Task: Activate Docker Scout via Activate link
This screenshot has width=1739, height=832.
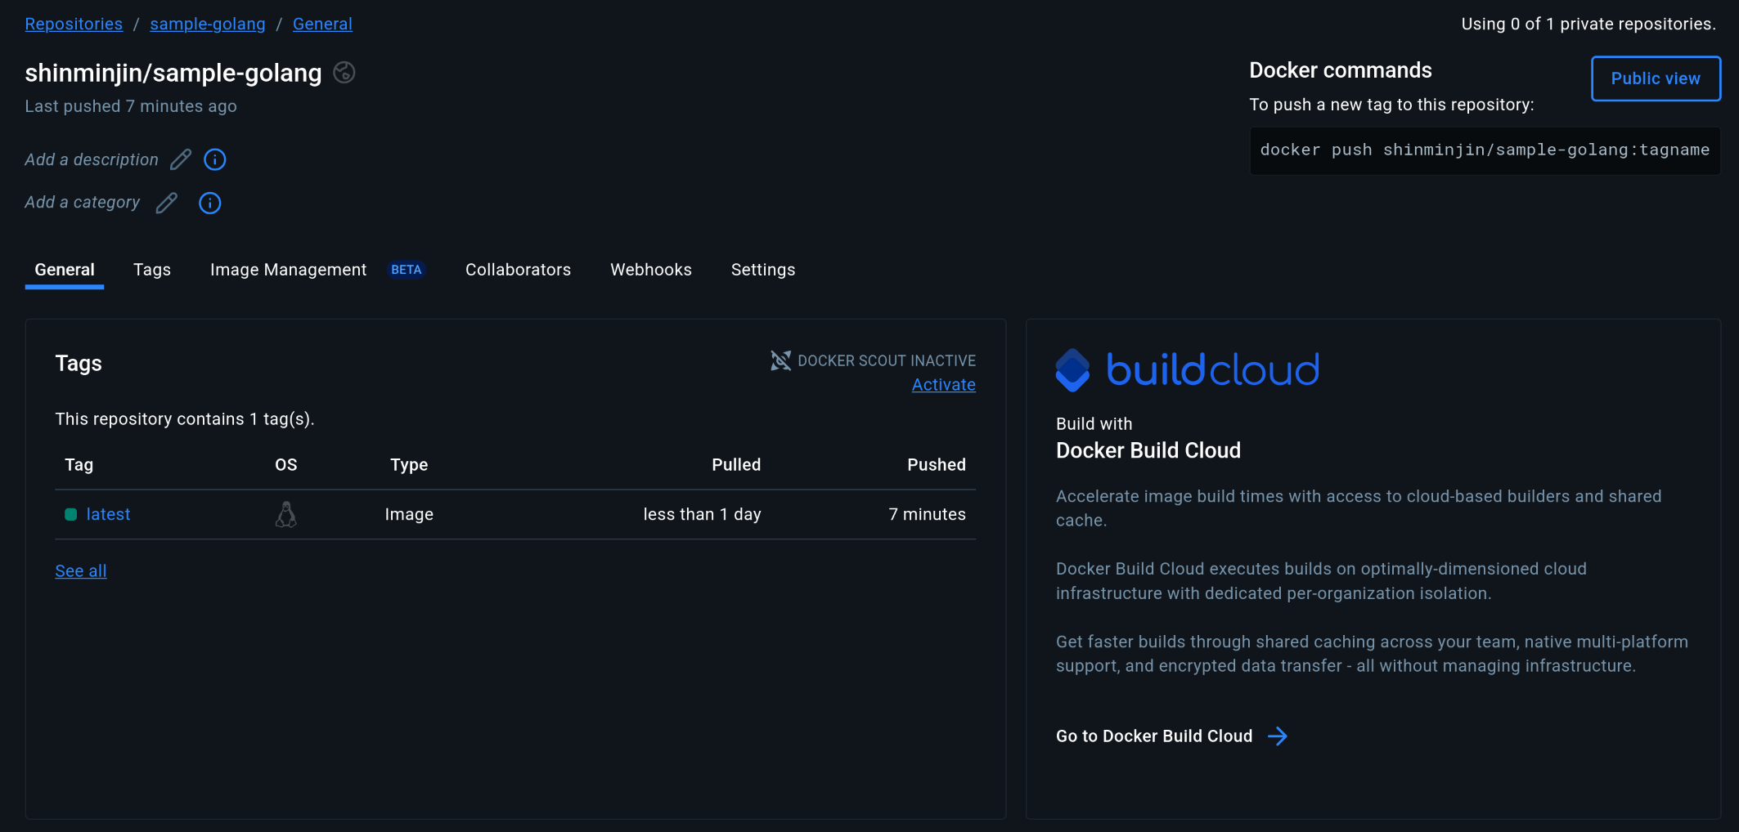Action: tap(944, 385)
